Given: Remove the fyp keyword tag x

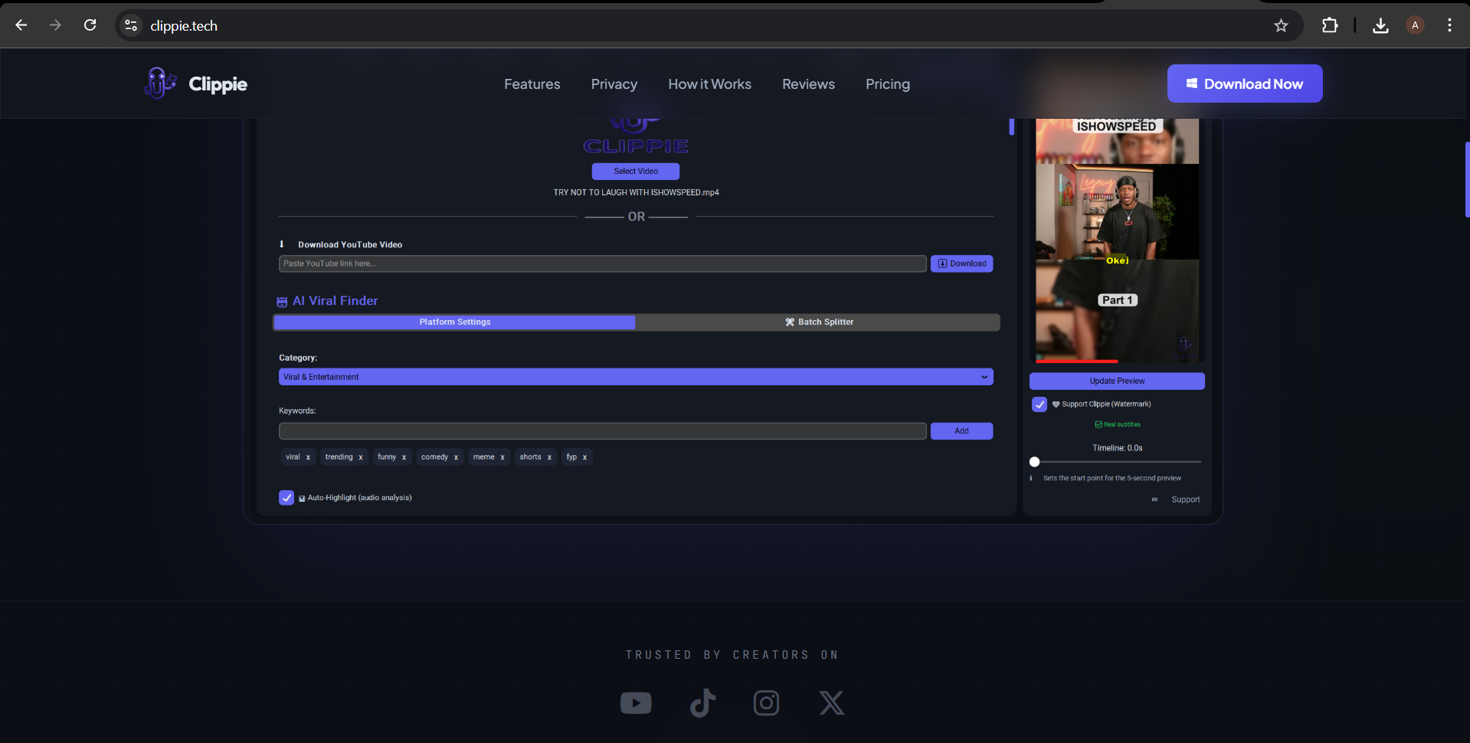Looking at the screenshot, I should coord(584,457).
